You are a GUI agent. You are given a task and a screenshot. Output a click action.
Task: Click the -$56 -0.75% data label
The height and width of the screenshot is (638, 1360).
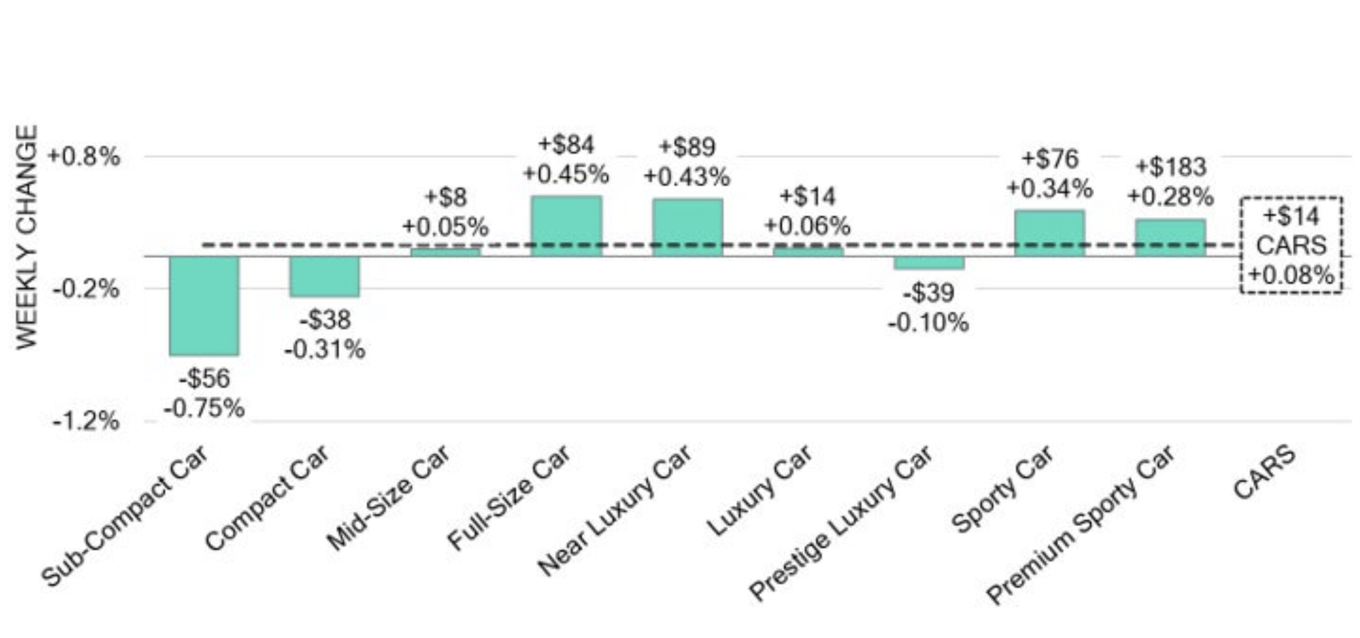coord(204,393)
